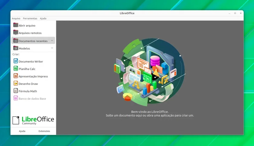
Task: Expand the Modelos dropdown arrow
Action: 52,48
